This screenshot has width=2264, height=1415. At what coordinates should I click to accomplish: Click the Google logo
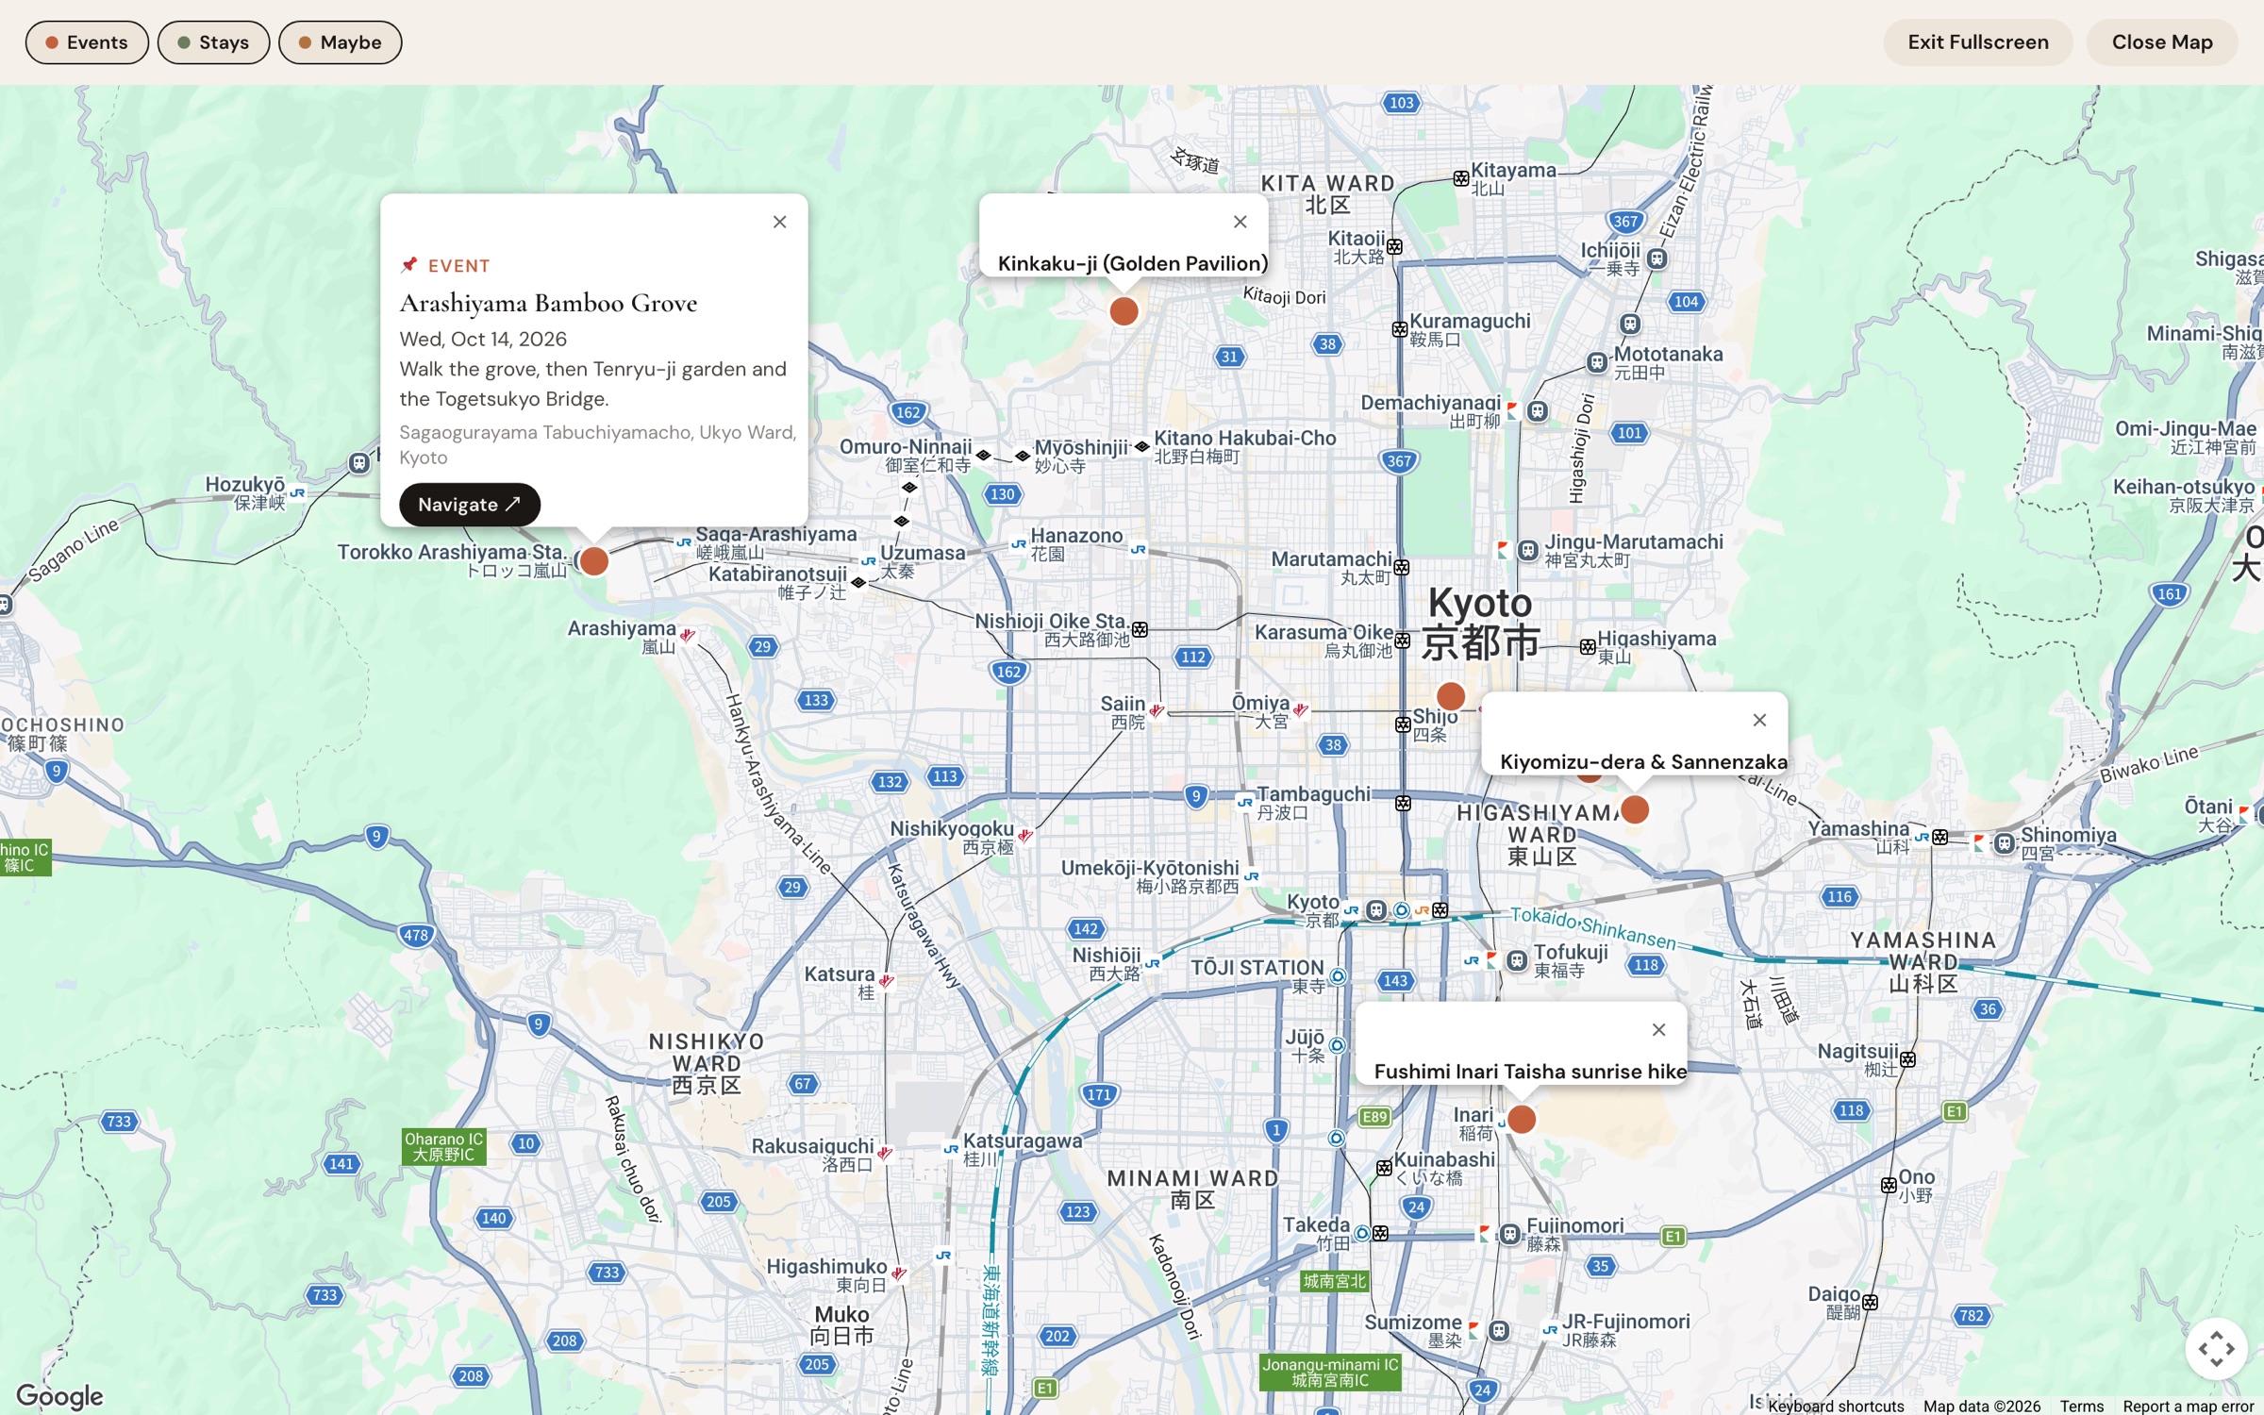pos(59,1395)
